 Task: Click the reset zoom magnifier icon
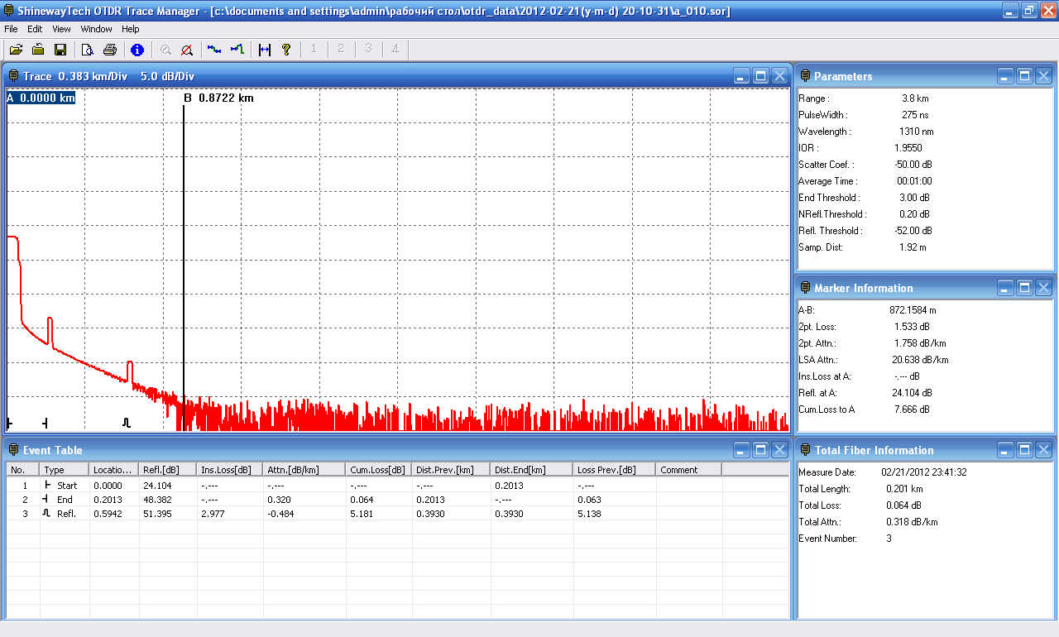(187, 50)
